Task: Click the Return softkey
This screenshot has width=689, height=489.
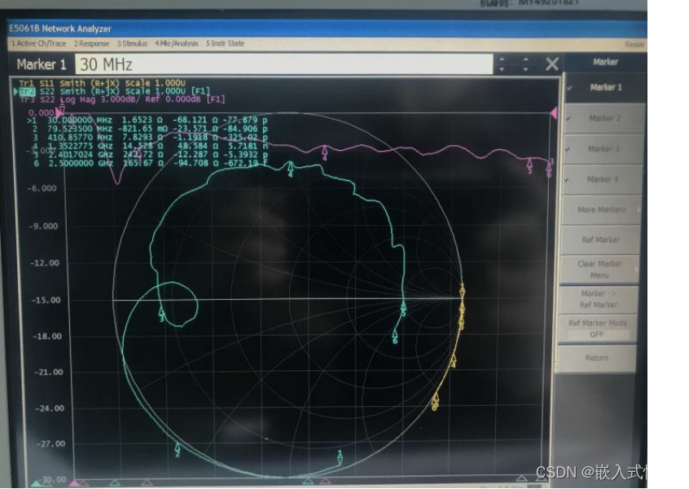Action: point(596,358)
